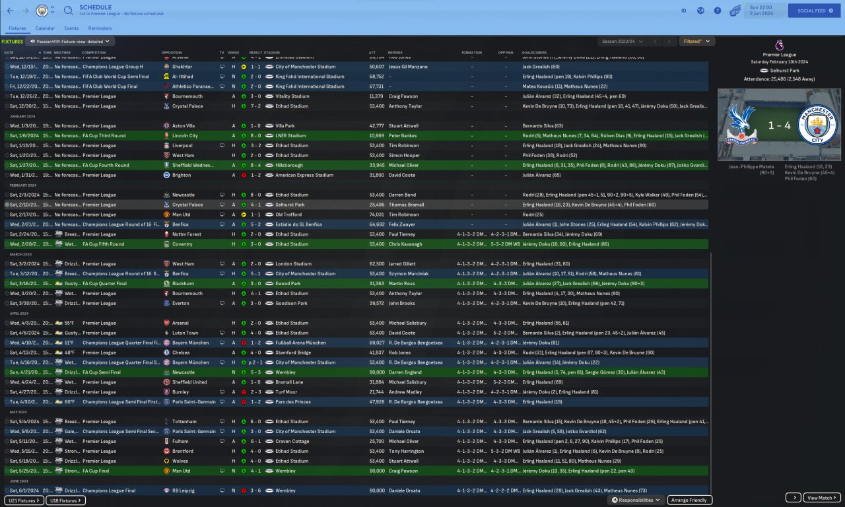Image resolution: width=845 pixels, height=507 pixels.
Task: Click the stadium icon beside Old Trafford
Action: (269, 215)
